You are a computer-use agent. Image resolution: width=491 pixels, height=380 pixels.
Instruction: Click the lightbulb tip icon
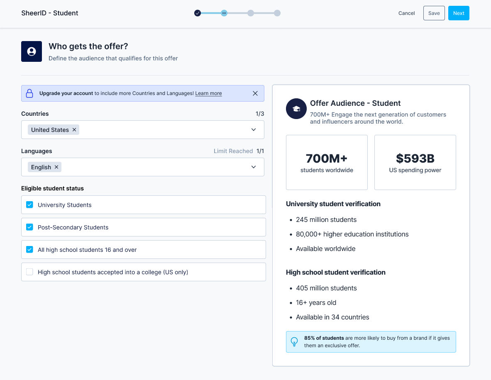click(294, 342)
